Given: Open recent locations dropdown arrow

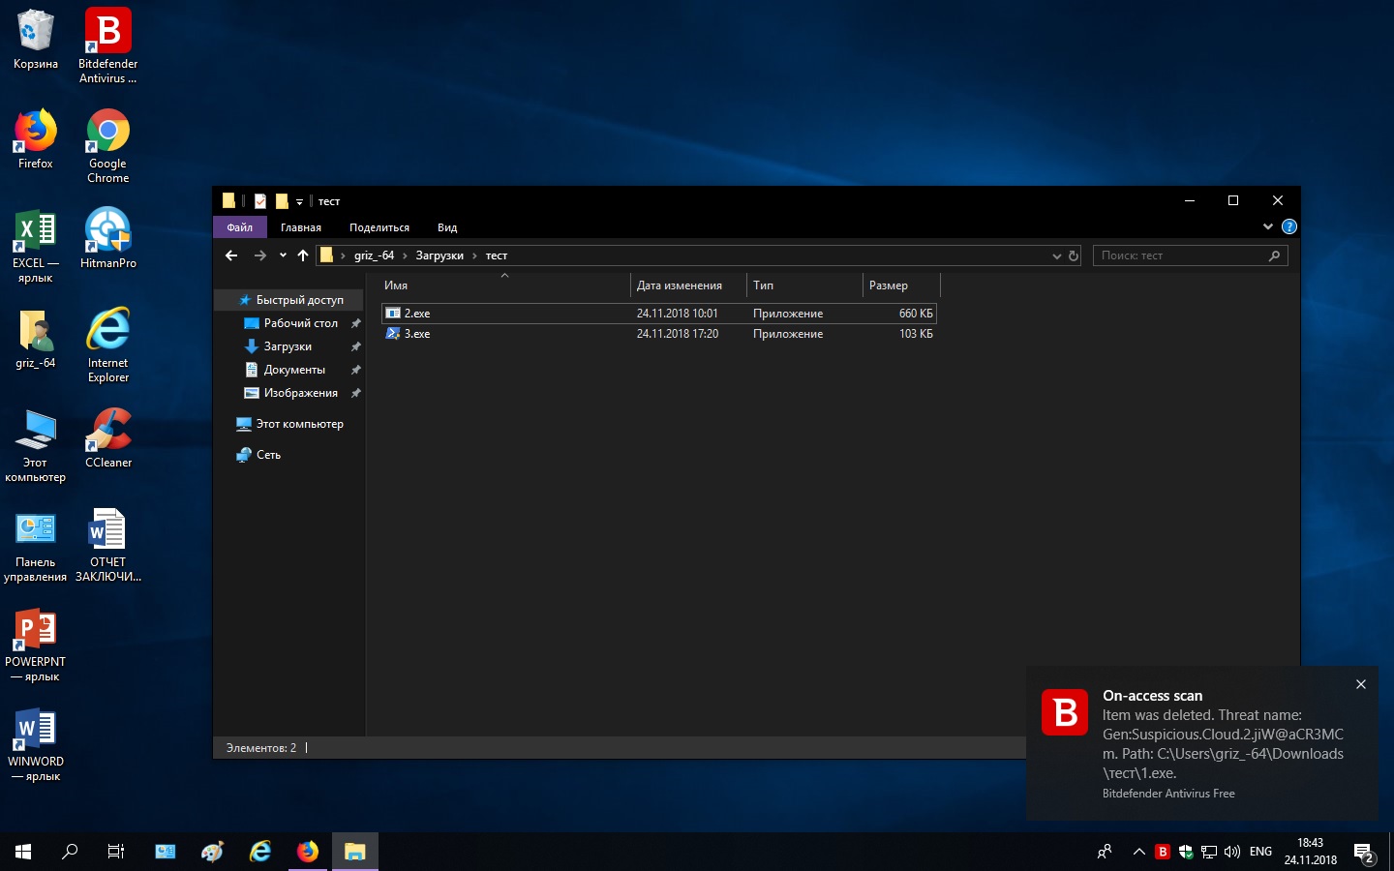Looking at the screenshot, I should (x=283, y=255).
